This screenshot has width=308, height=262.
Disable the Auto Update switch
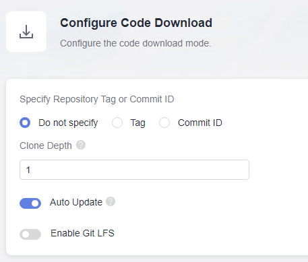(x=30, y=203)
